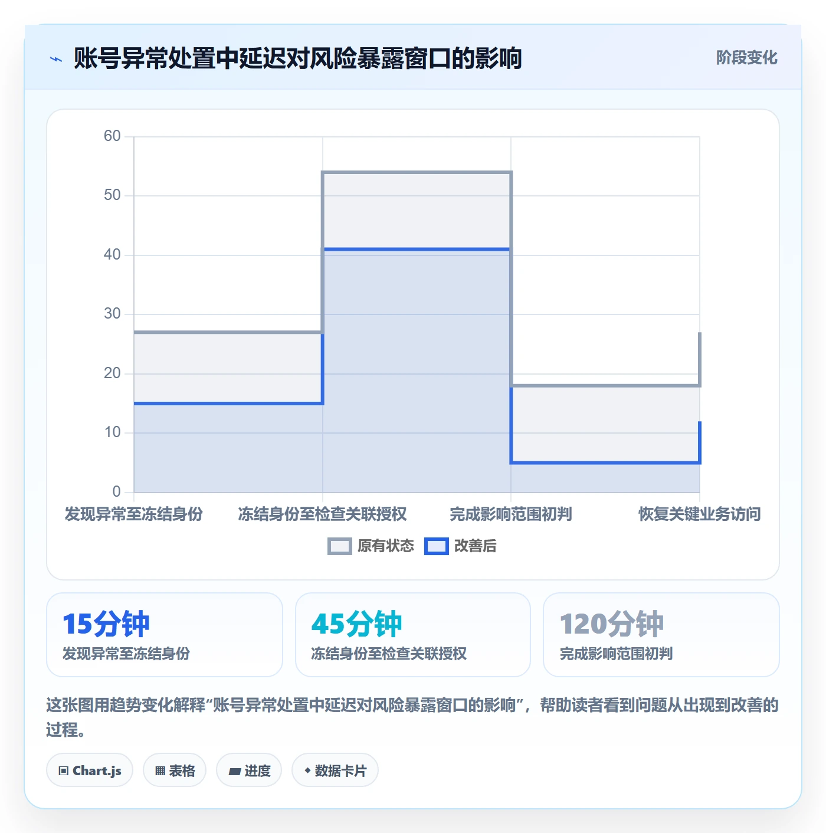Image resolution: width=826 pixels, height=833 pixels.
Task: Click x-axis label 冻结身份至检查关联授权
Action: tap(323, 514)
